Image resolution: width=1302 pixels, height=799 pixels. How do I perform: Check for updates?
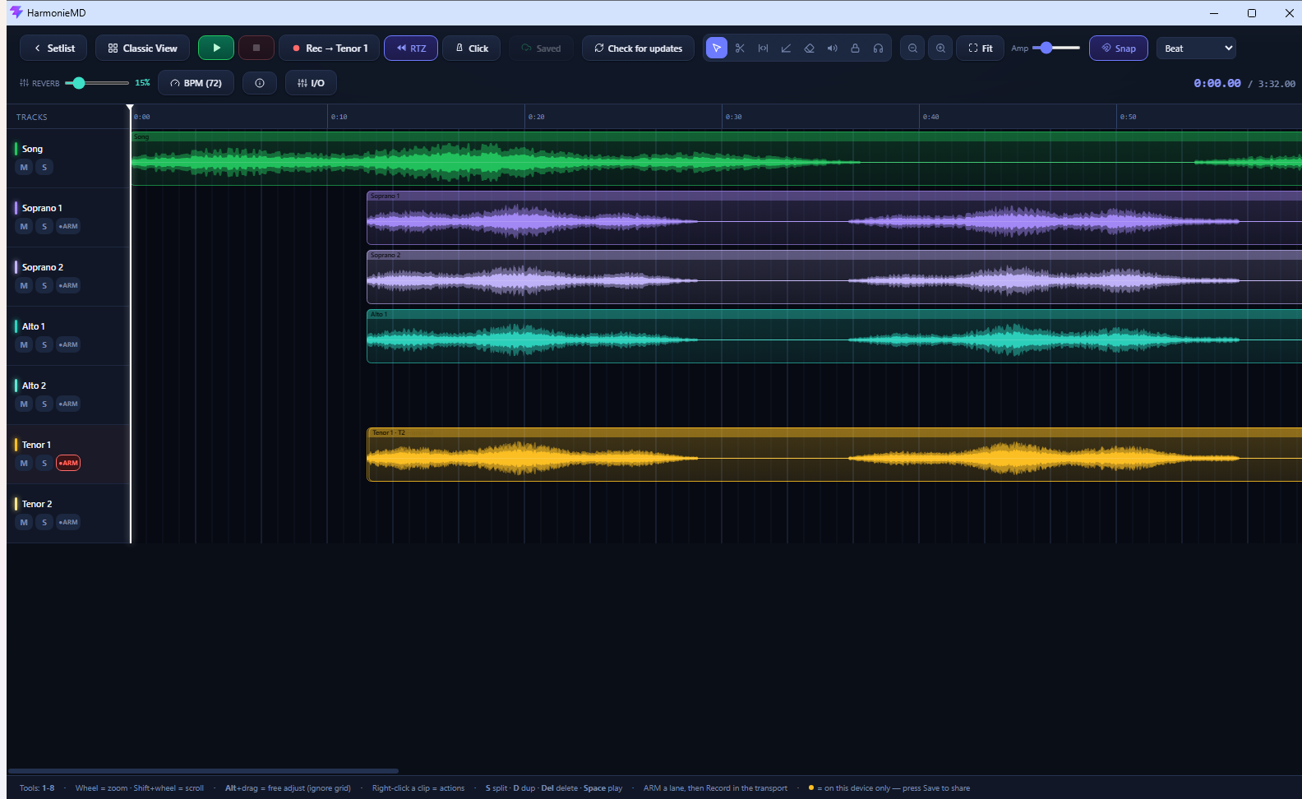coord(638,48)
